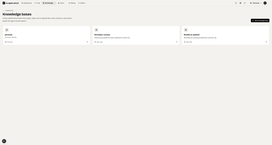The image size is (272, 145).
Task: Expand the Admin menu chevron
Action: (x=86, y=3)
